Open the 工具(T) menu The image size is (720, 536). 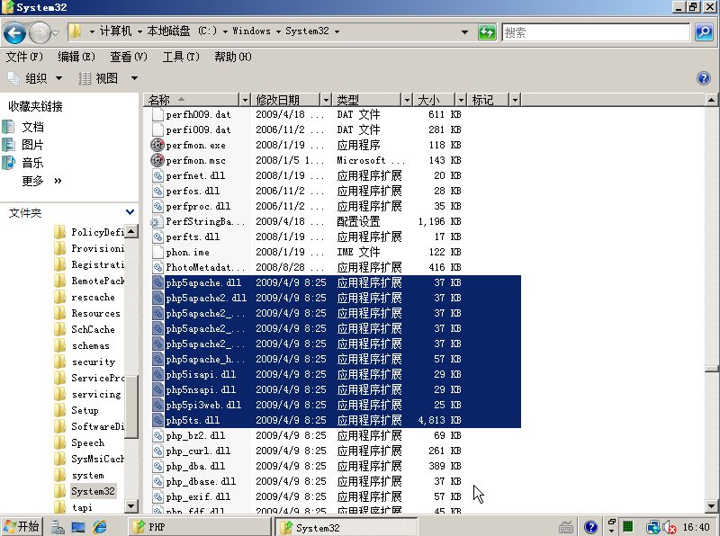click(x=180, y=57)
